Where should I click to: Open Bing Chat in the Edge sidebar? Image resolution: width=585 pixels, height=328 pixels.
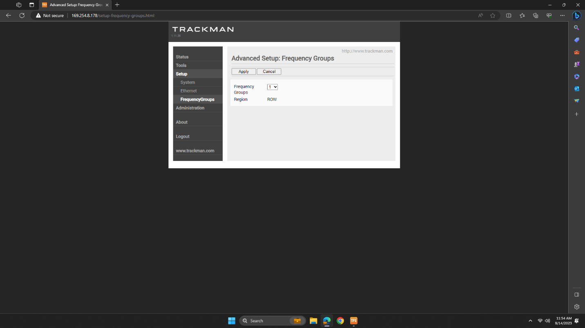click(576, 15)
